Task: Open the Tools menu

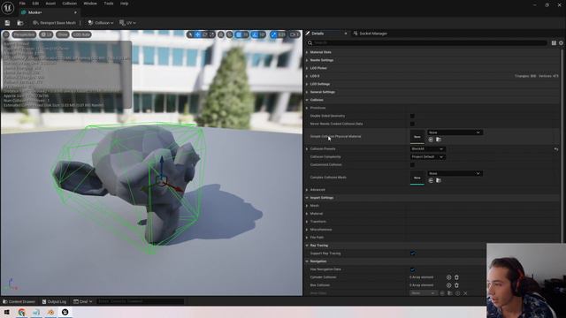Action: (x=109, y=4)
